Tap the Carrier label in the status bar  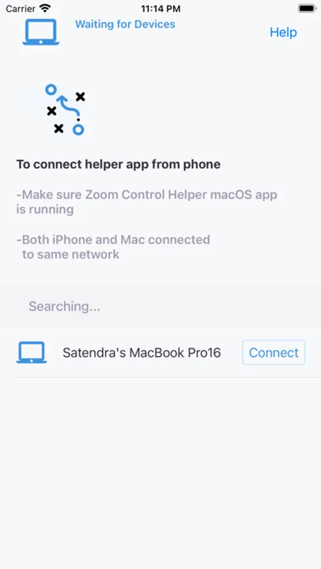(20, 8)
